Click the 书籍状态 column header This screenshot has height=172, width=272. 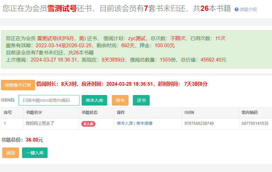pos(89,112)
